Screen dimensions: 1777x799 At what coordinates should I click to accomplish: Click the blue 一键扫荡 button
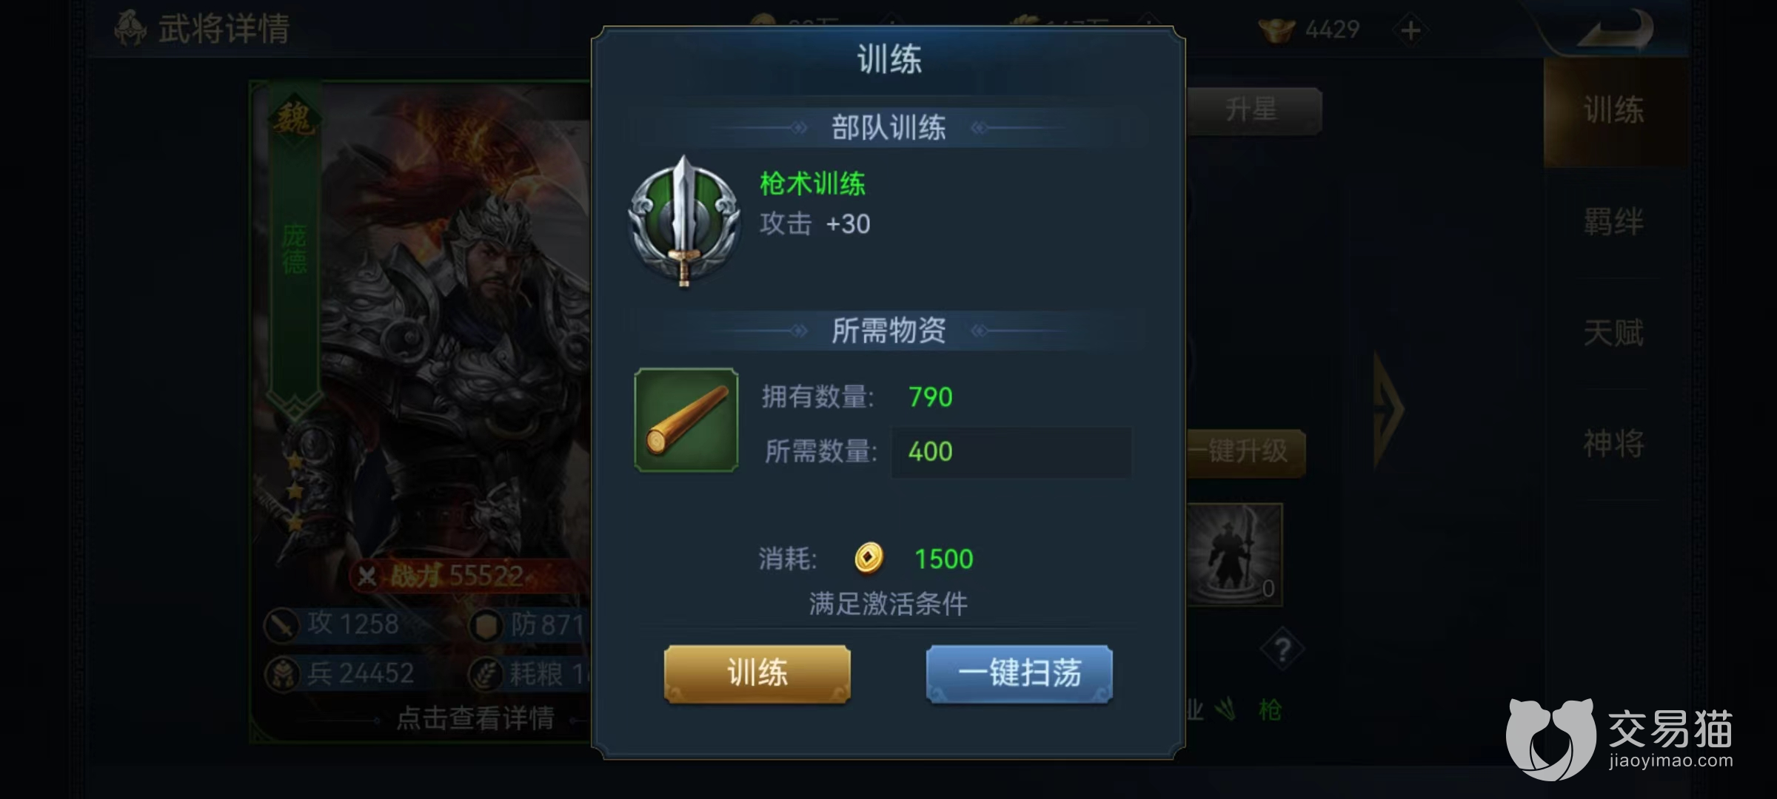coord(1020,673)
